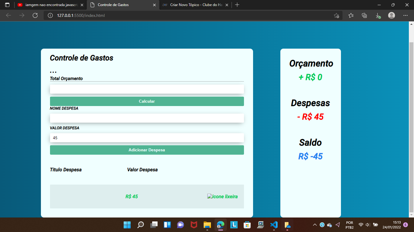Image resolution: width=414 pixels, height=232 pixels.
Task: Click the R$ -45 balance value
Action: coord(310,156)
